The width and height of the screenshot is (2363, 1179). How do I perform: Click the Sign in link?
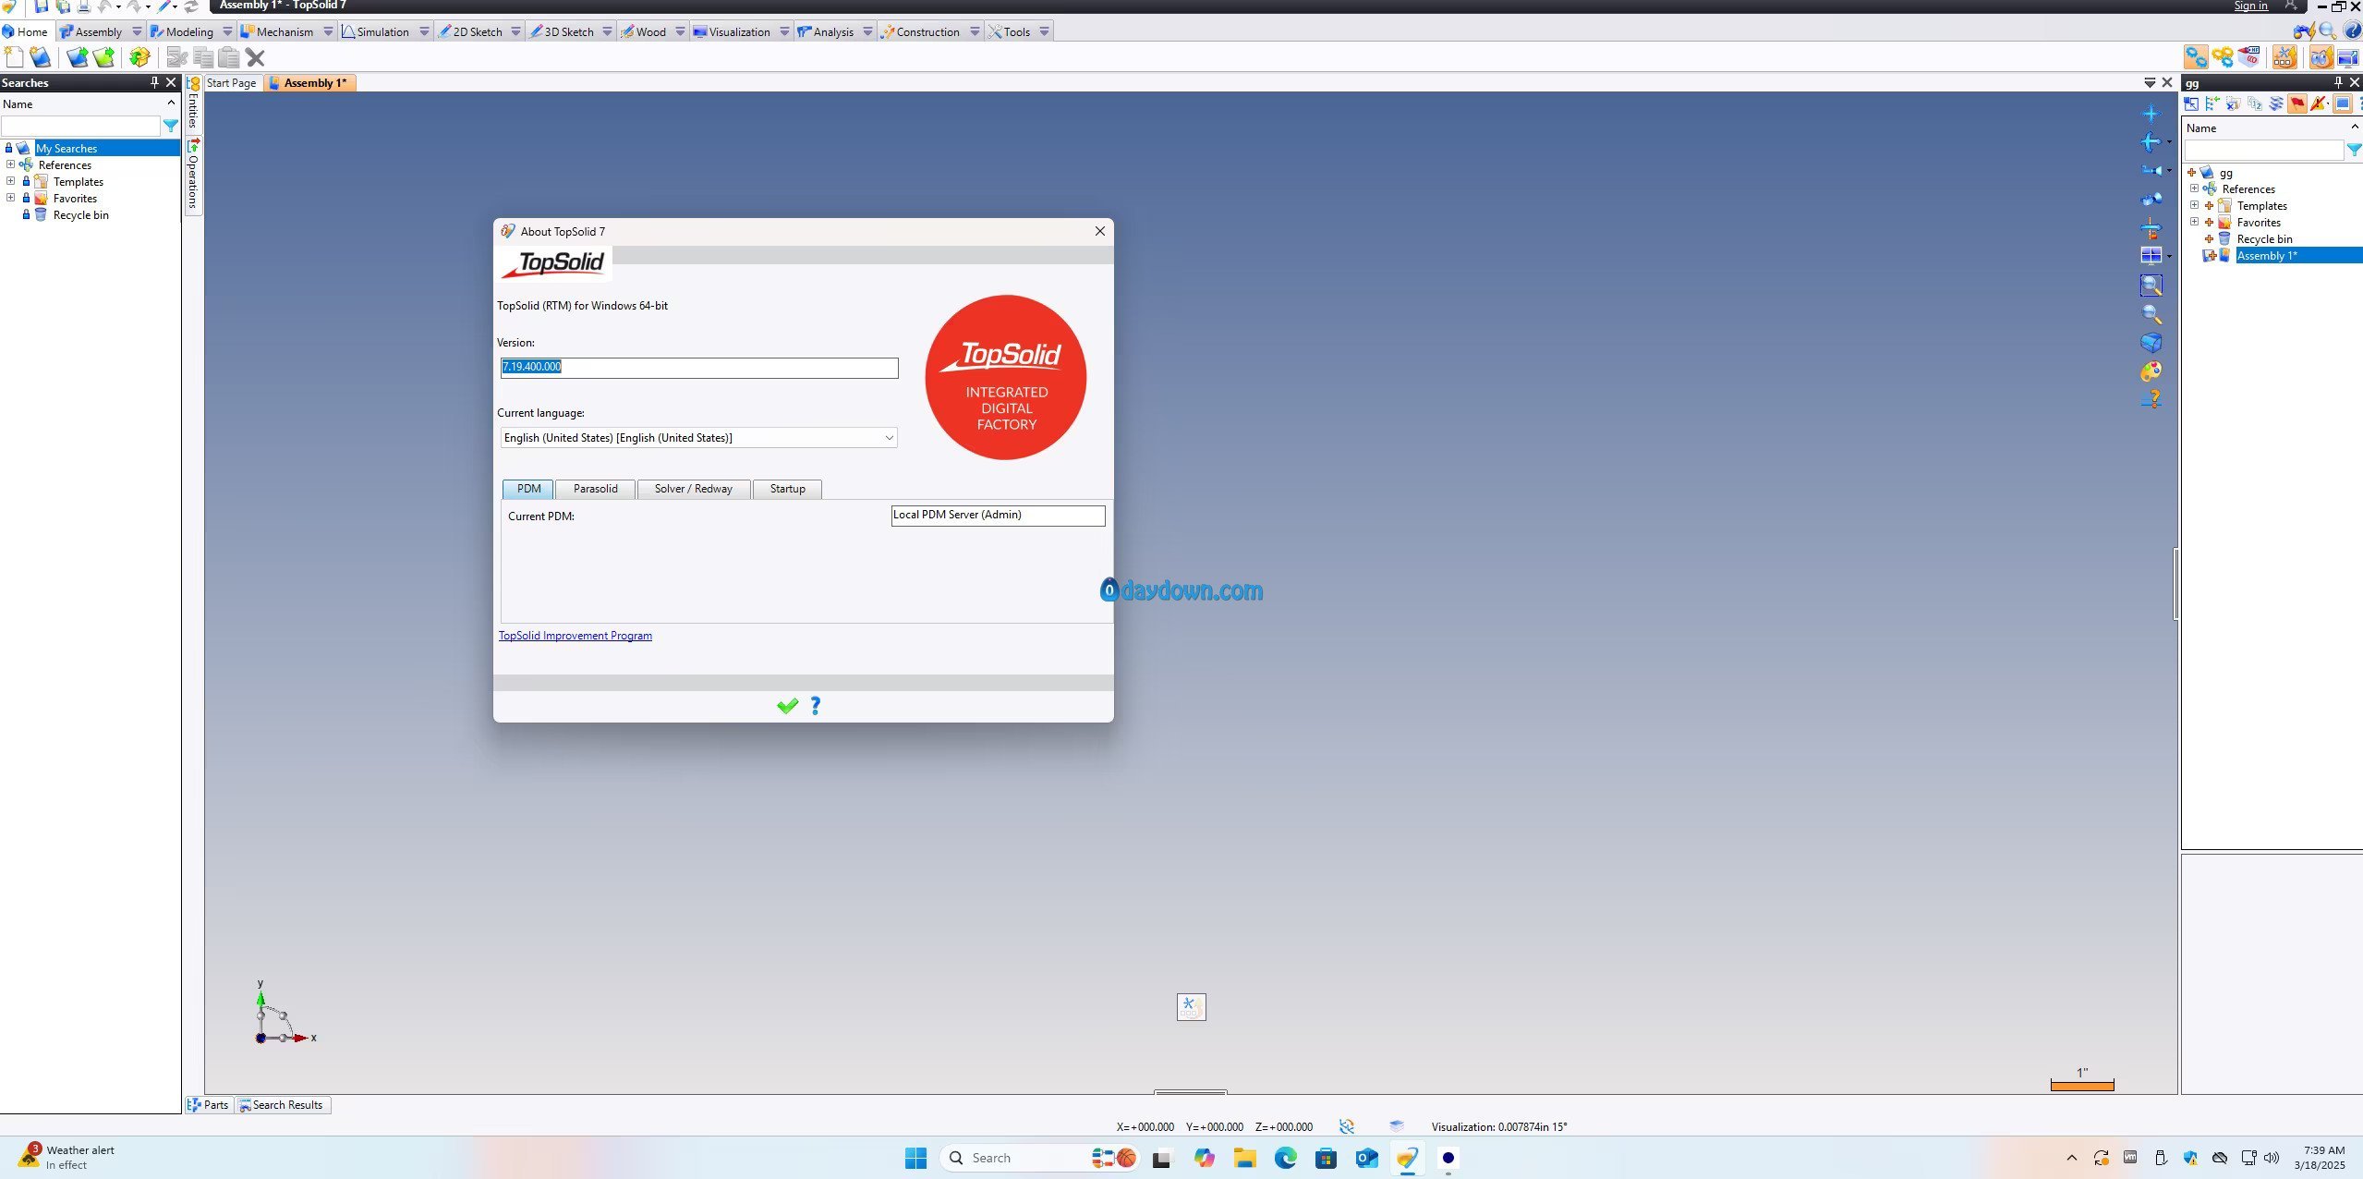(x=2250, y=6)
